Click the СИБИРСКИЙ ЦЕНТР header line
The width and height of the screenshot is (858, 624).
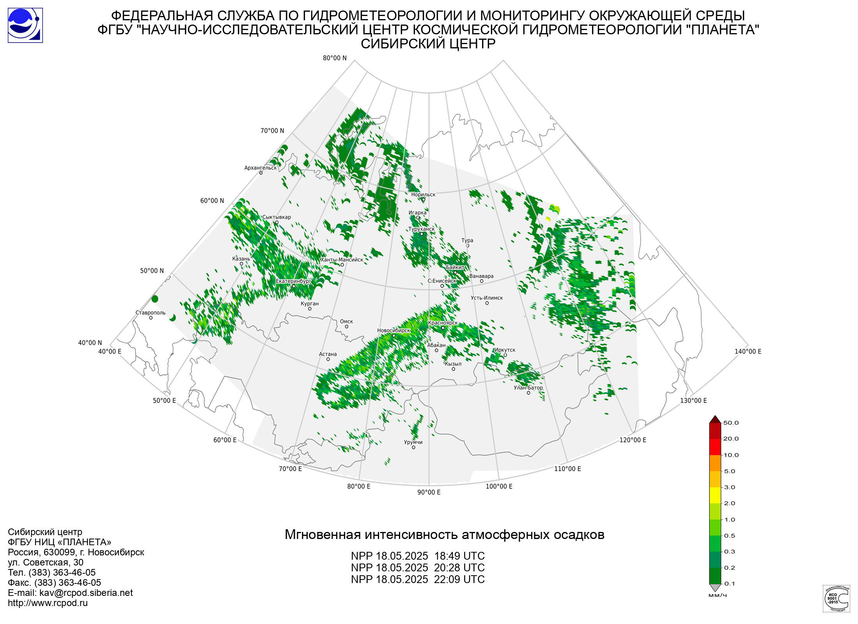tap(428, 44)
